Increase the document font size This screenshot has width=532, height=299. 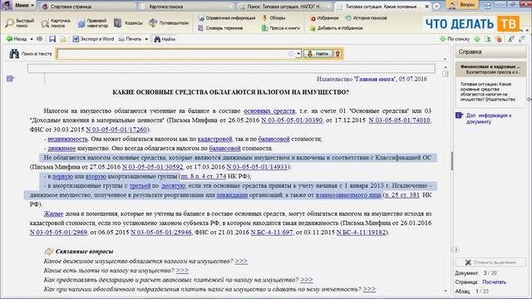click(x=510, y=39)
